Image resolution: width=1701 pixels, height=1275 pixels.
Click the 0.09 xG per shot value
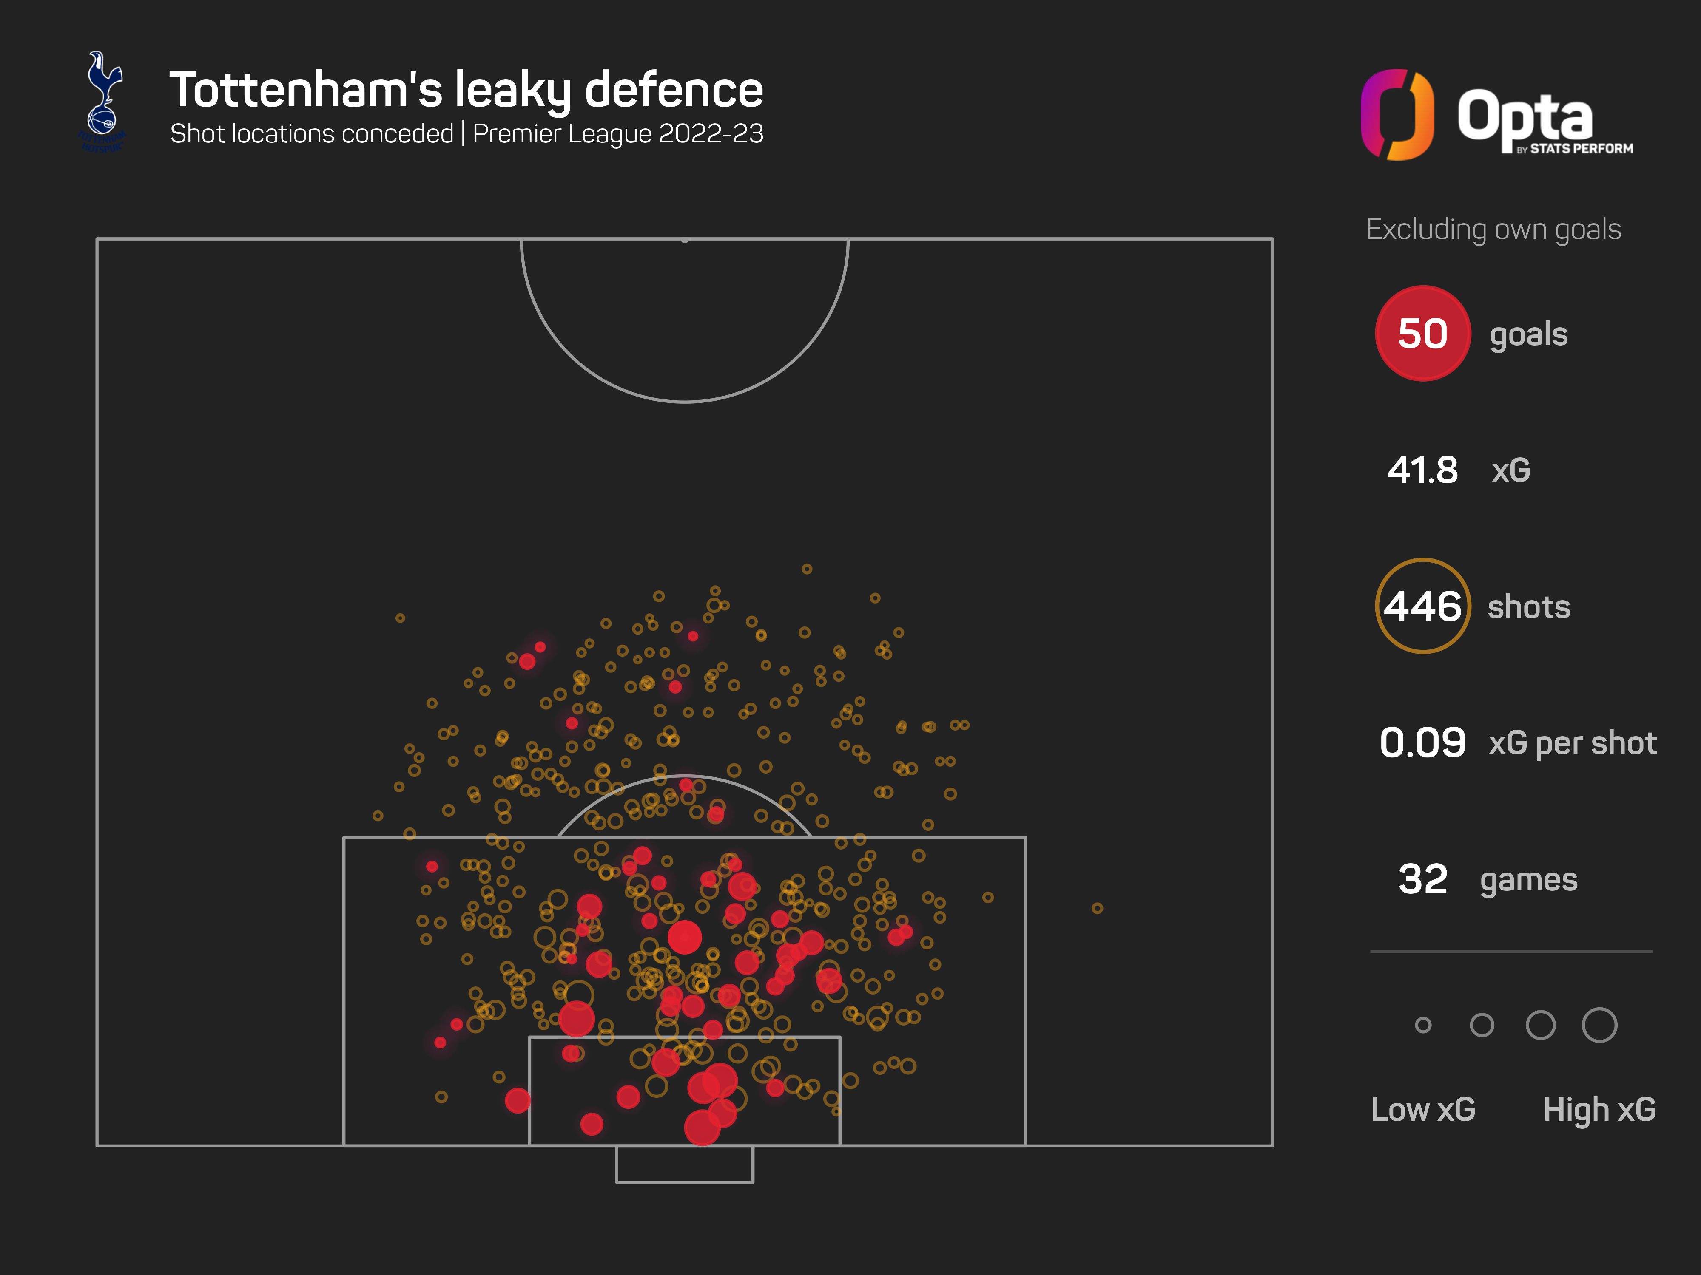pos(1422,742)
